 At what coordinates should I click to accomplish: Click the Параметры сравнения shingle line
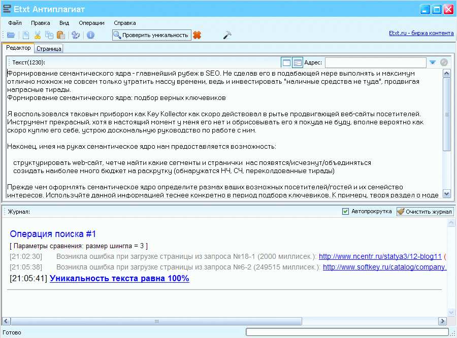[79, 246]
